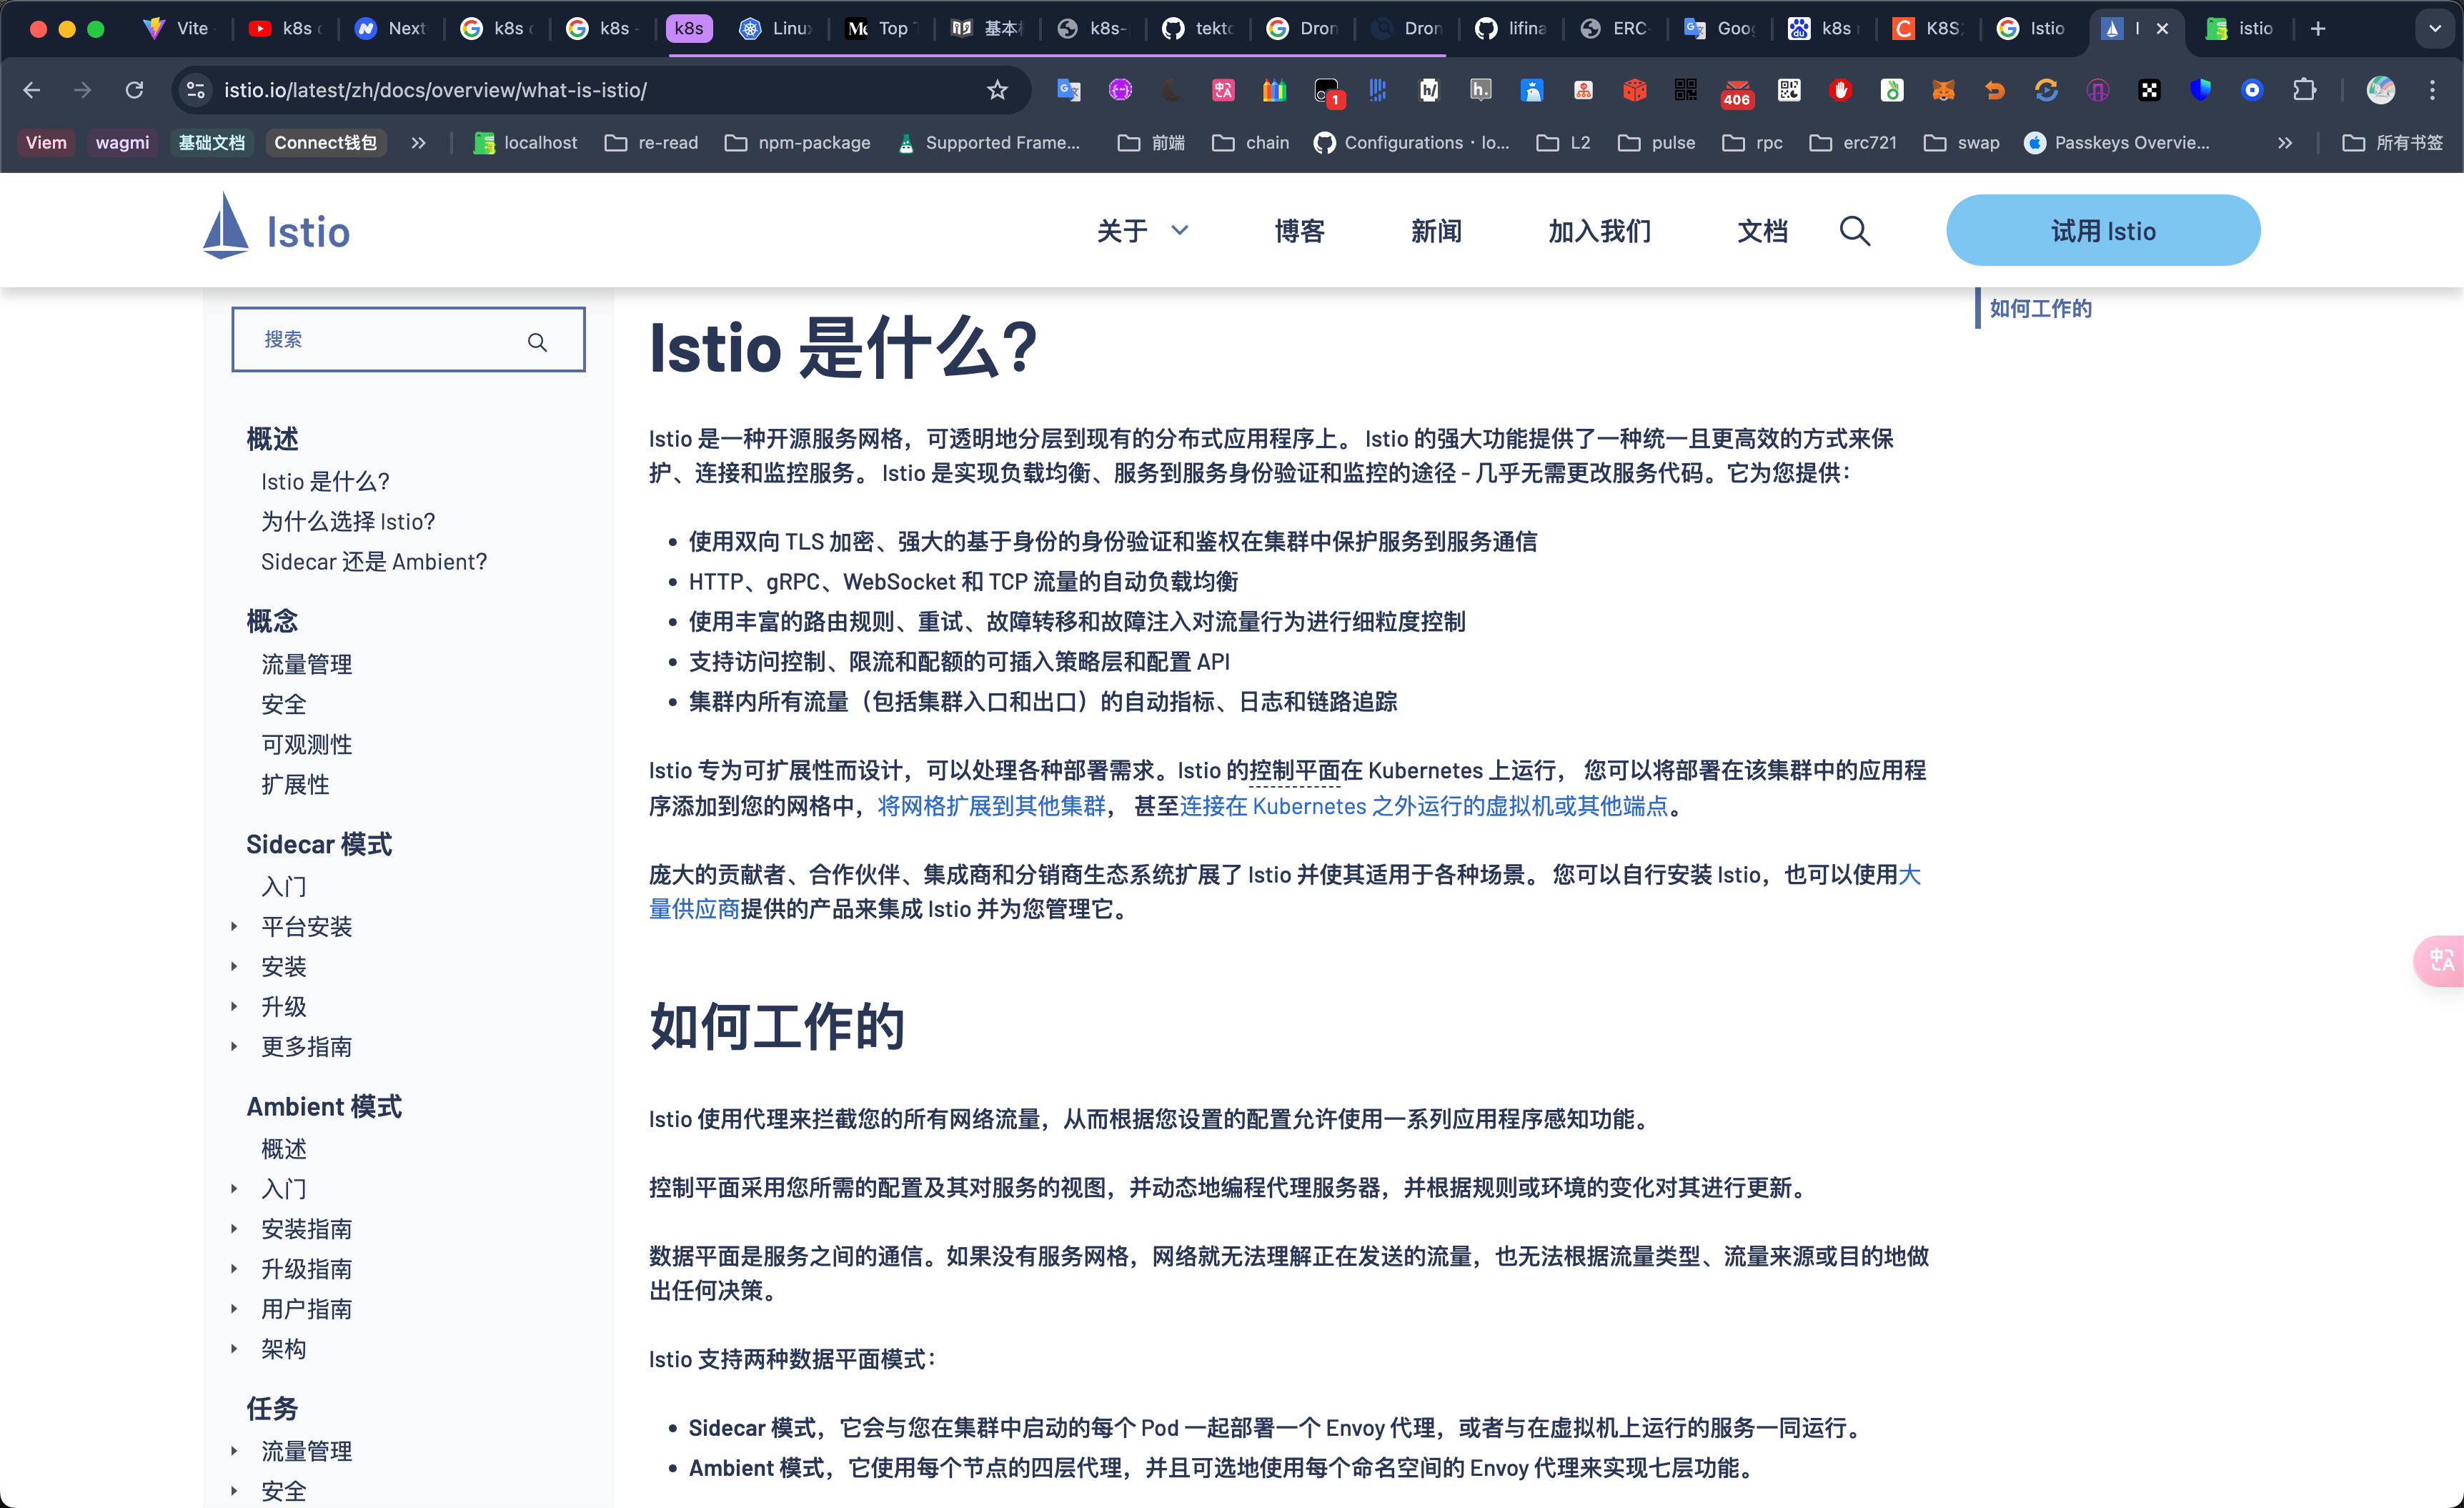Open 扩展性 in sidebar
This screenshot has height=1508, width=2464.
pyautogui.click(x=295, y=784)
